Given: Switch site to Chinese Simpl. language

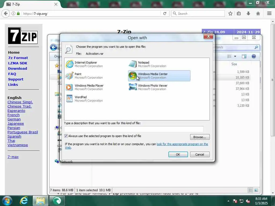Looking at the screenshot, I should coord(20,102).
